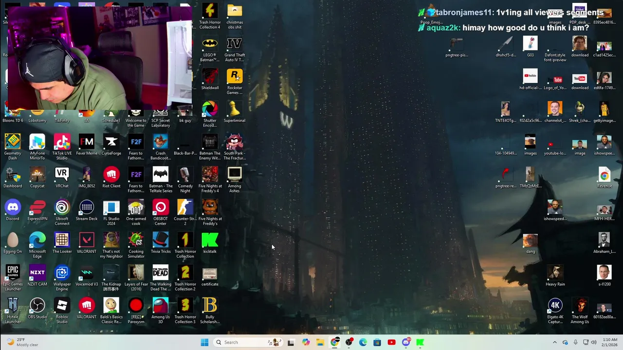The width and height of the screenshot is (623, 350).
Task: Launch ExpressVPN from the desktop
Action: click(37, 210)
